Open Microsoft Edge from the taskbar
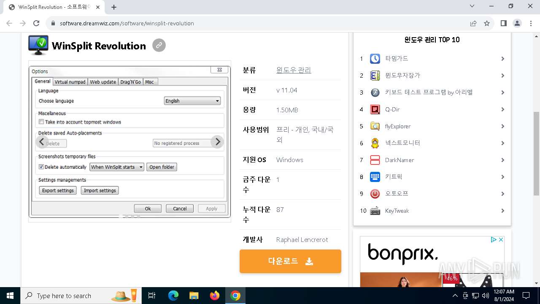 point(173,296)
